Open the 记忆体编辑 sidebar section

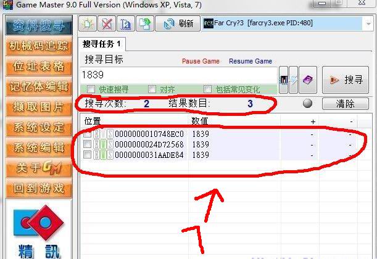[x=39, y=86]
